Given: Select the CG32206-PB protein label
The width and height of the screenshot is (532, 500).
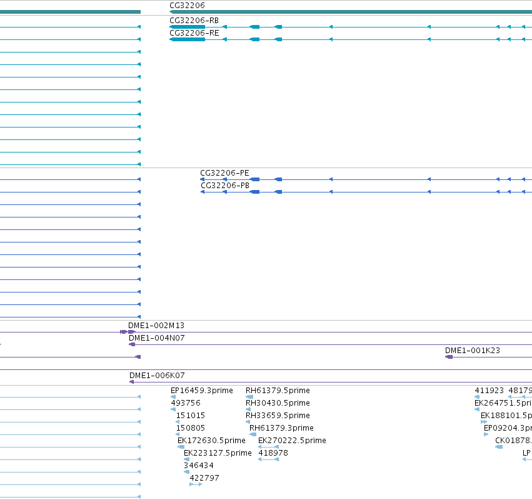Looking at the screenshot, I should pos(225,186).
